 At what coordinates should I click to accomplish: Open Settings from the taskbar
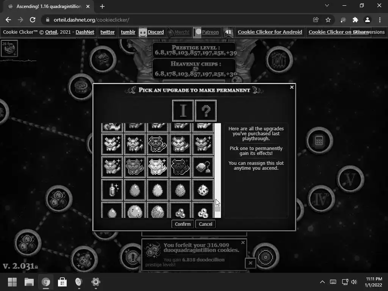(95, 282)
